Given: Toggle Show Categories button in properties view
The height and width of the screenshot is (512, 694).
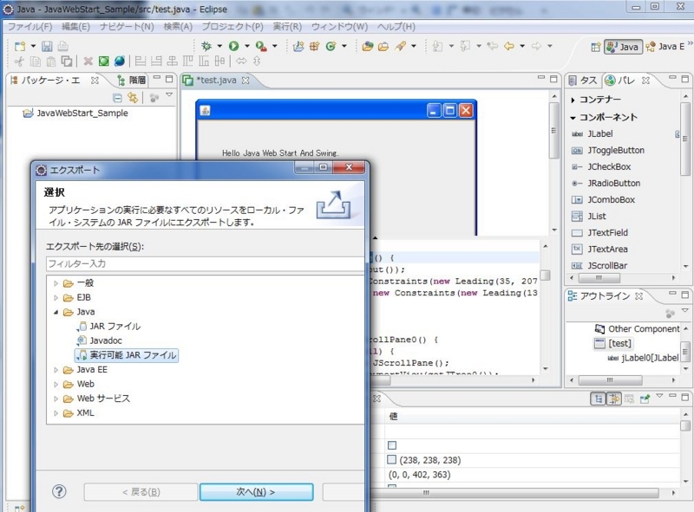Looking at the screenshot, I should 598,399.
